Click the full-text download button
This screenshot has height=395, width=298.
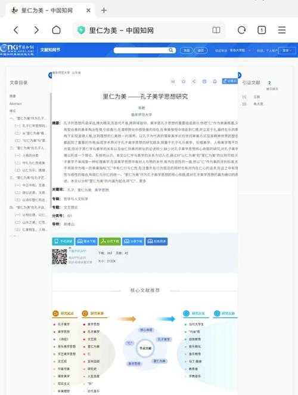coord(86,241)
